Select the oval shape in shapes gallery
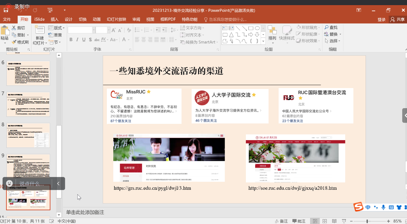Screen dimensions: 407x224 tap(257, 28)
